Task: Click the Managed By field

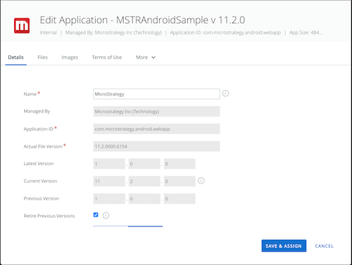Action: tap(156, 112)
